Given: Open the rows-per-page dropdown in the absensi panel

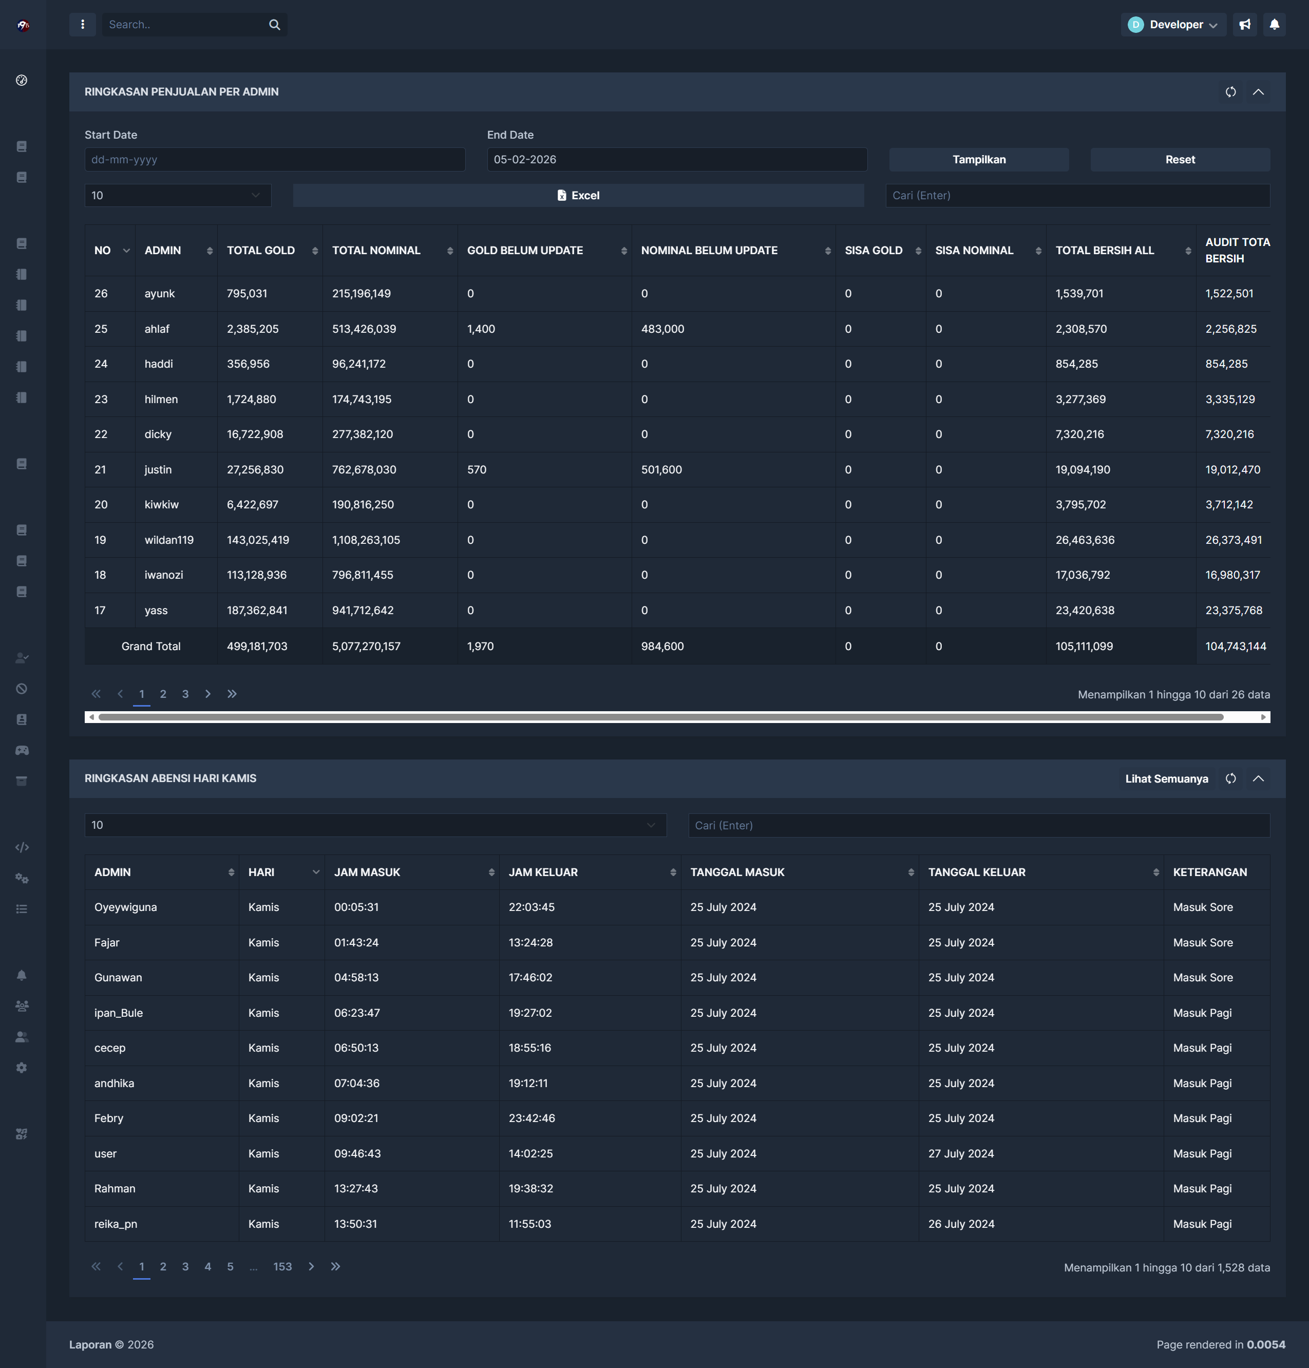Looking at the screenshot, I should coord(375,825).
